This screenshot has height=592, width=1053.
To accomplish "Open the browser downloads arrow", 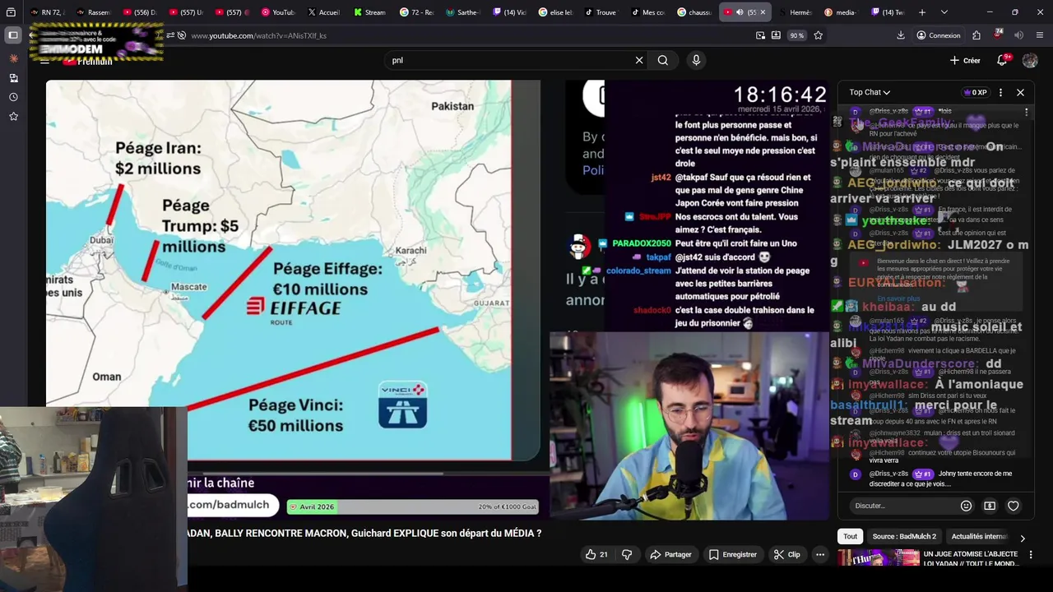I will pyautogui.click(x=901, y=35).
